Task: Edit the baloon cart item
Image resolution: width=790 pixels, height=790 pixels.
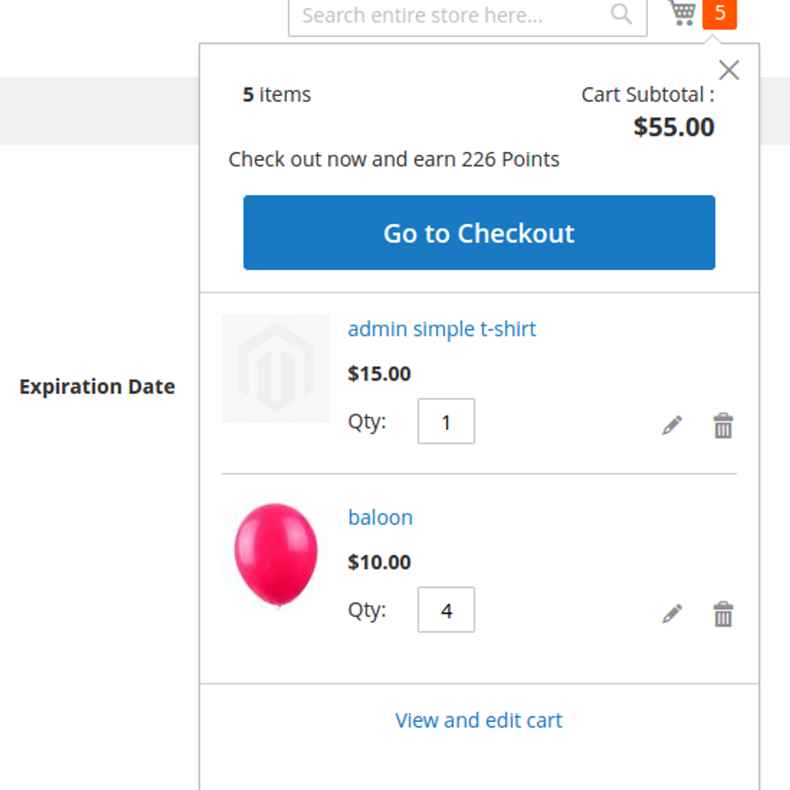Action: (672, 614)
